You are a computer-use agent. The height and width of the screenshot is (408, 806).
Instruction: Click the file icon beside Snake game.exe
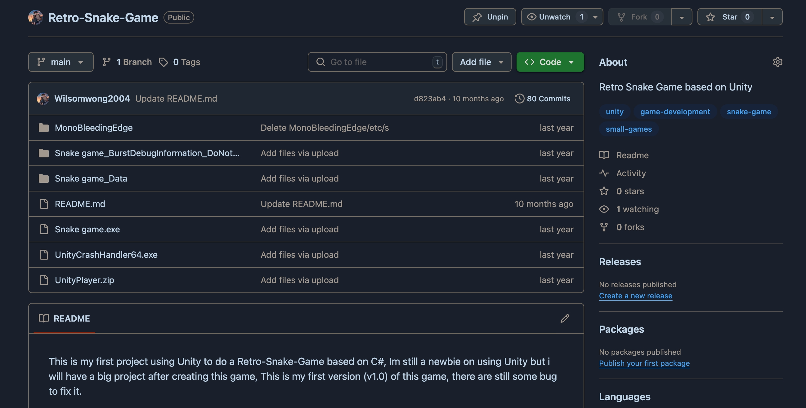(x=44, y=229)
